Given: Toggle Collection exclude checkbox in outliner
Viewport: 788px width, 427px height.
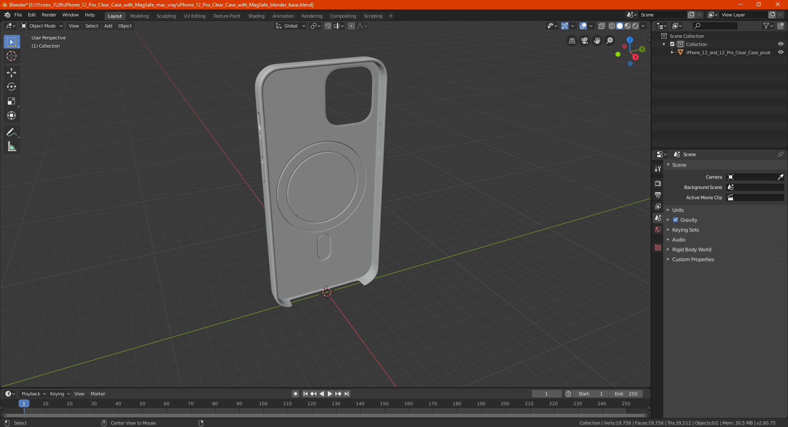Looking at the screenshot, I should pyautogui.click(x=672, y=44).
